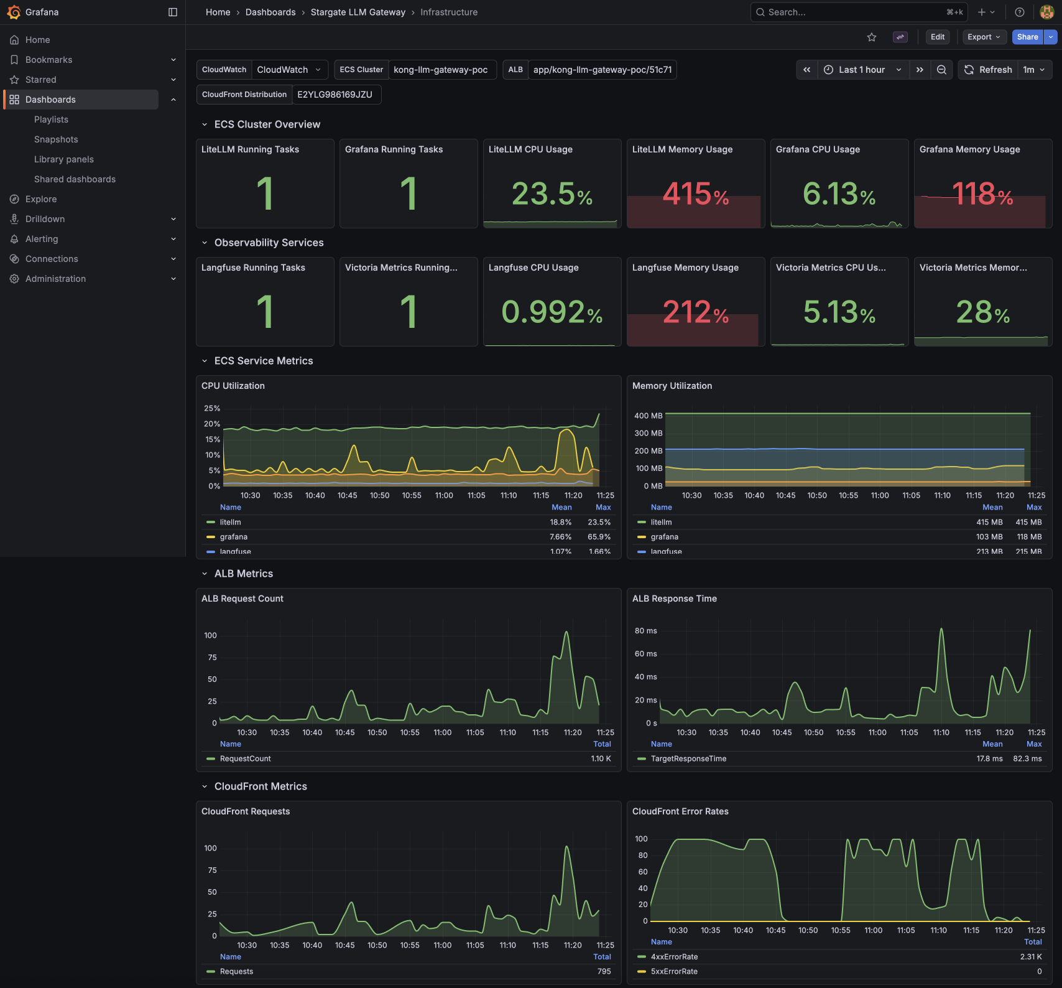The height and width of the screenshot is (988, 1062).
Task: Open the CloudWatch datasource dropdown
Action: click(290, 70)
